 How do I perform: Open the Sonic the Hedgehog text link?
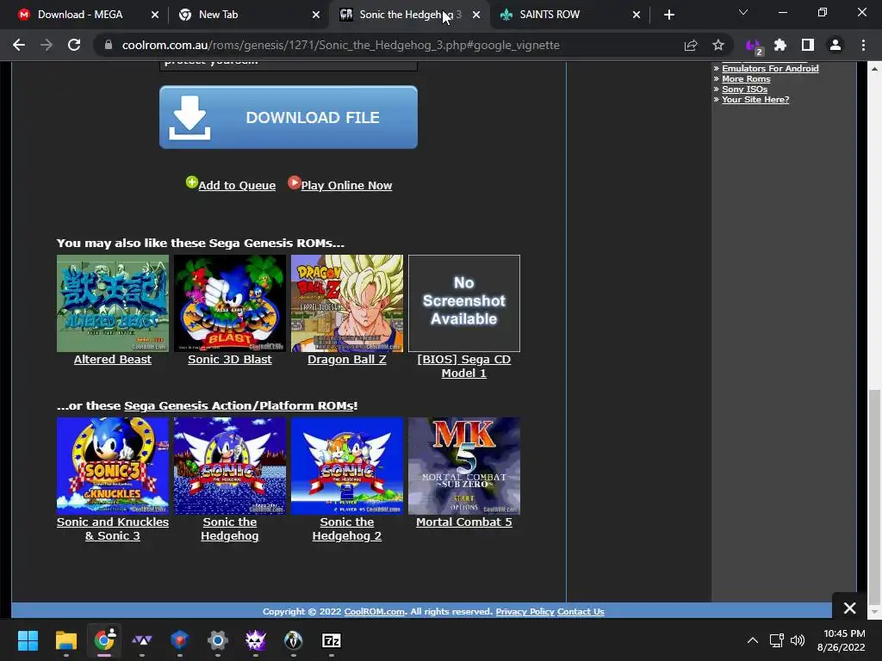(229, 529)
